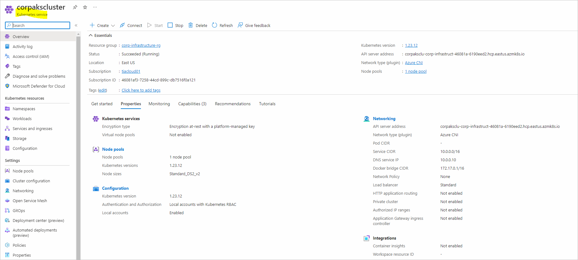578x260 pixels.
Task: Select API server address in Essentials
Action: [465, 54]
